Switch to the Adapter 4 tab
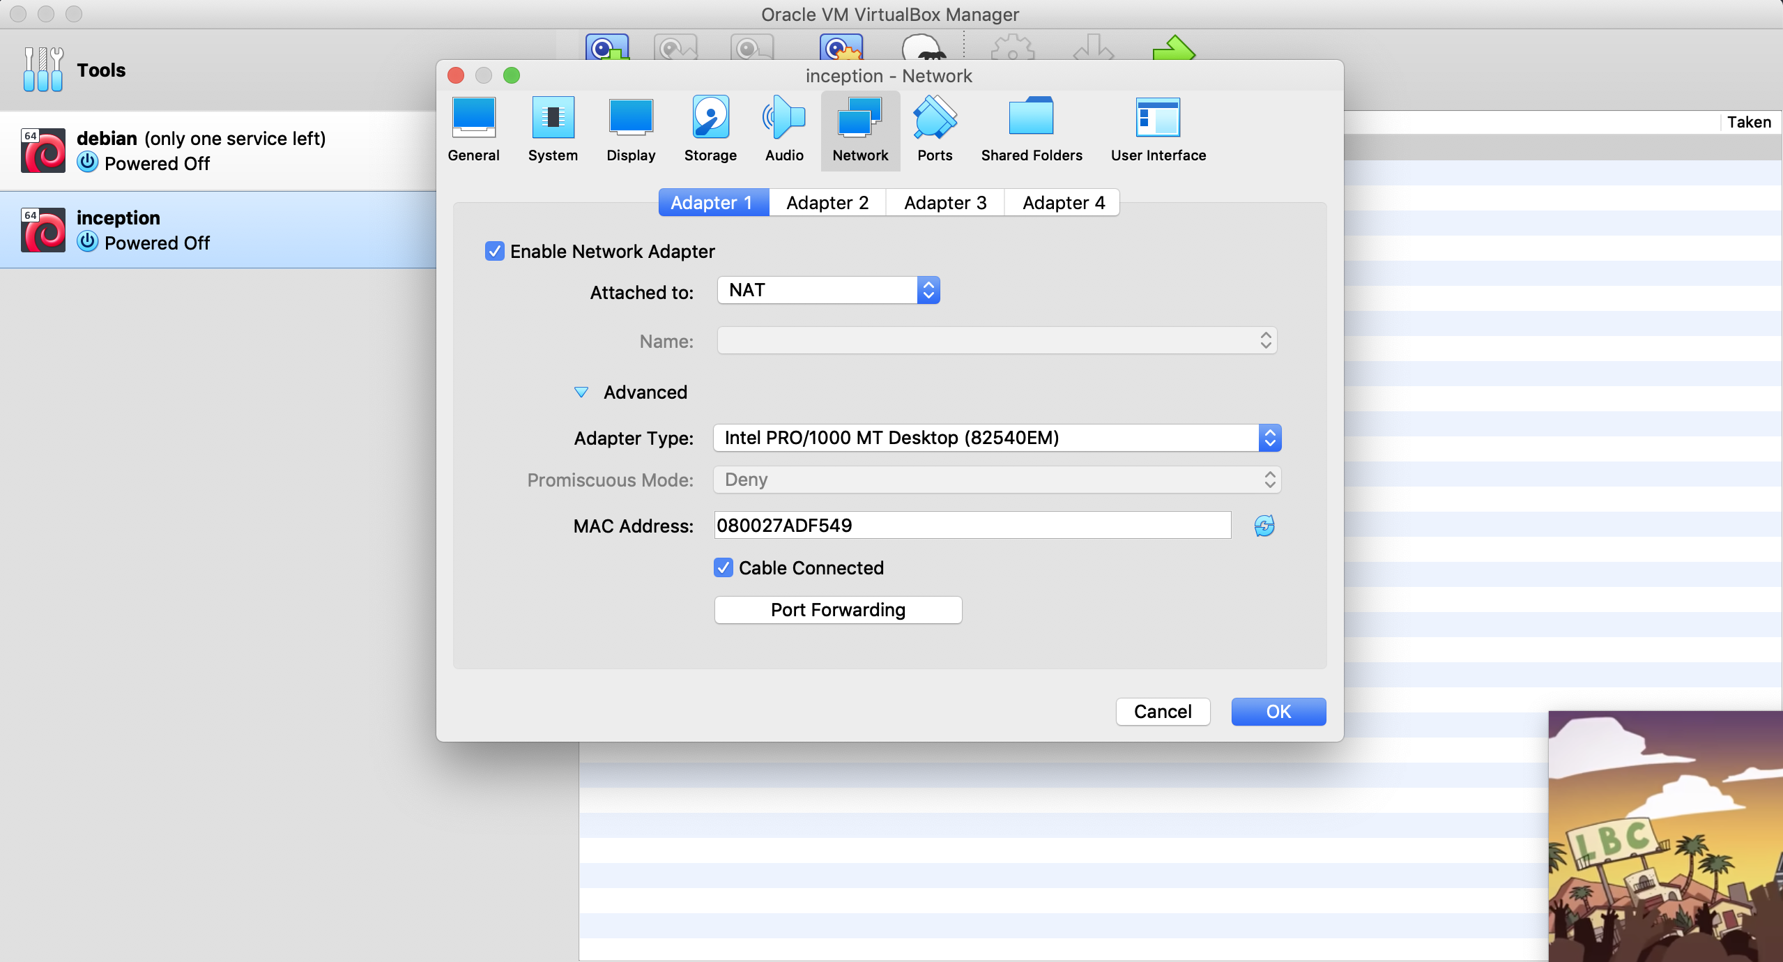The height and width of the screenshot is (962, 1783). [x=1063, y=203]
